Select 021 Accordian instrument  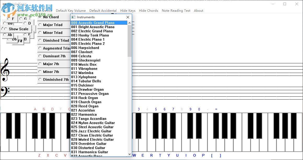(83, 110)
